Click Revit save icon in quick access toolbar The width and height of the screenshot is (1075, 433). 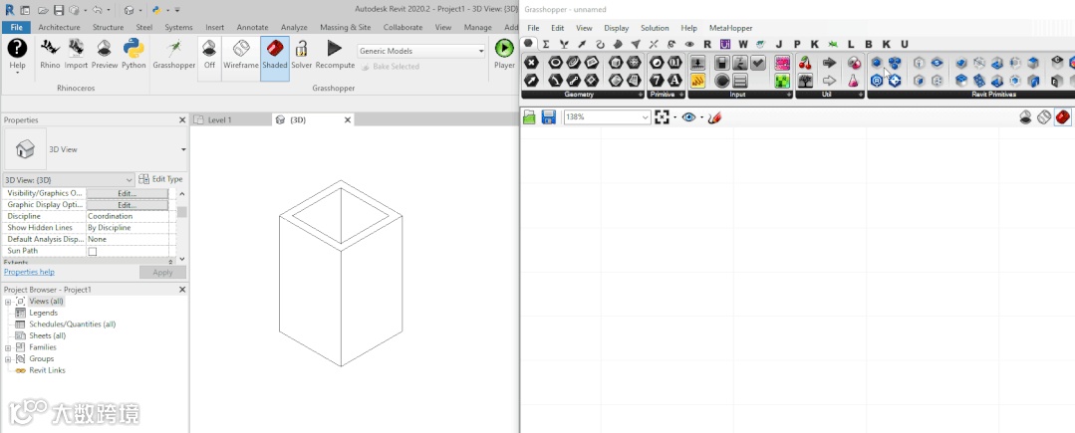point(59,10)
